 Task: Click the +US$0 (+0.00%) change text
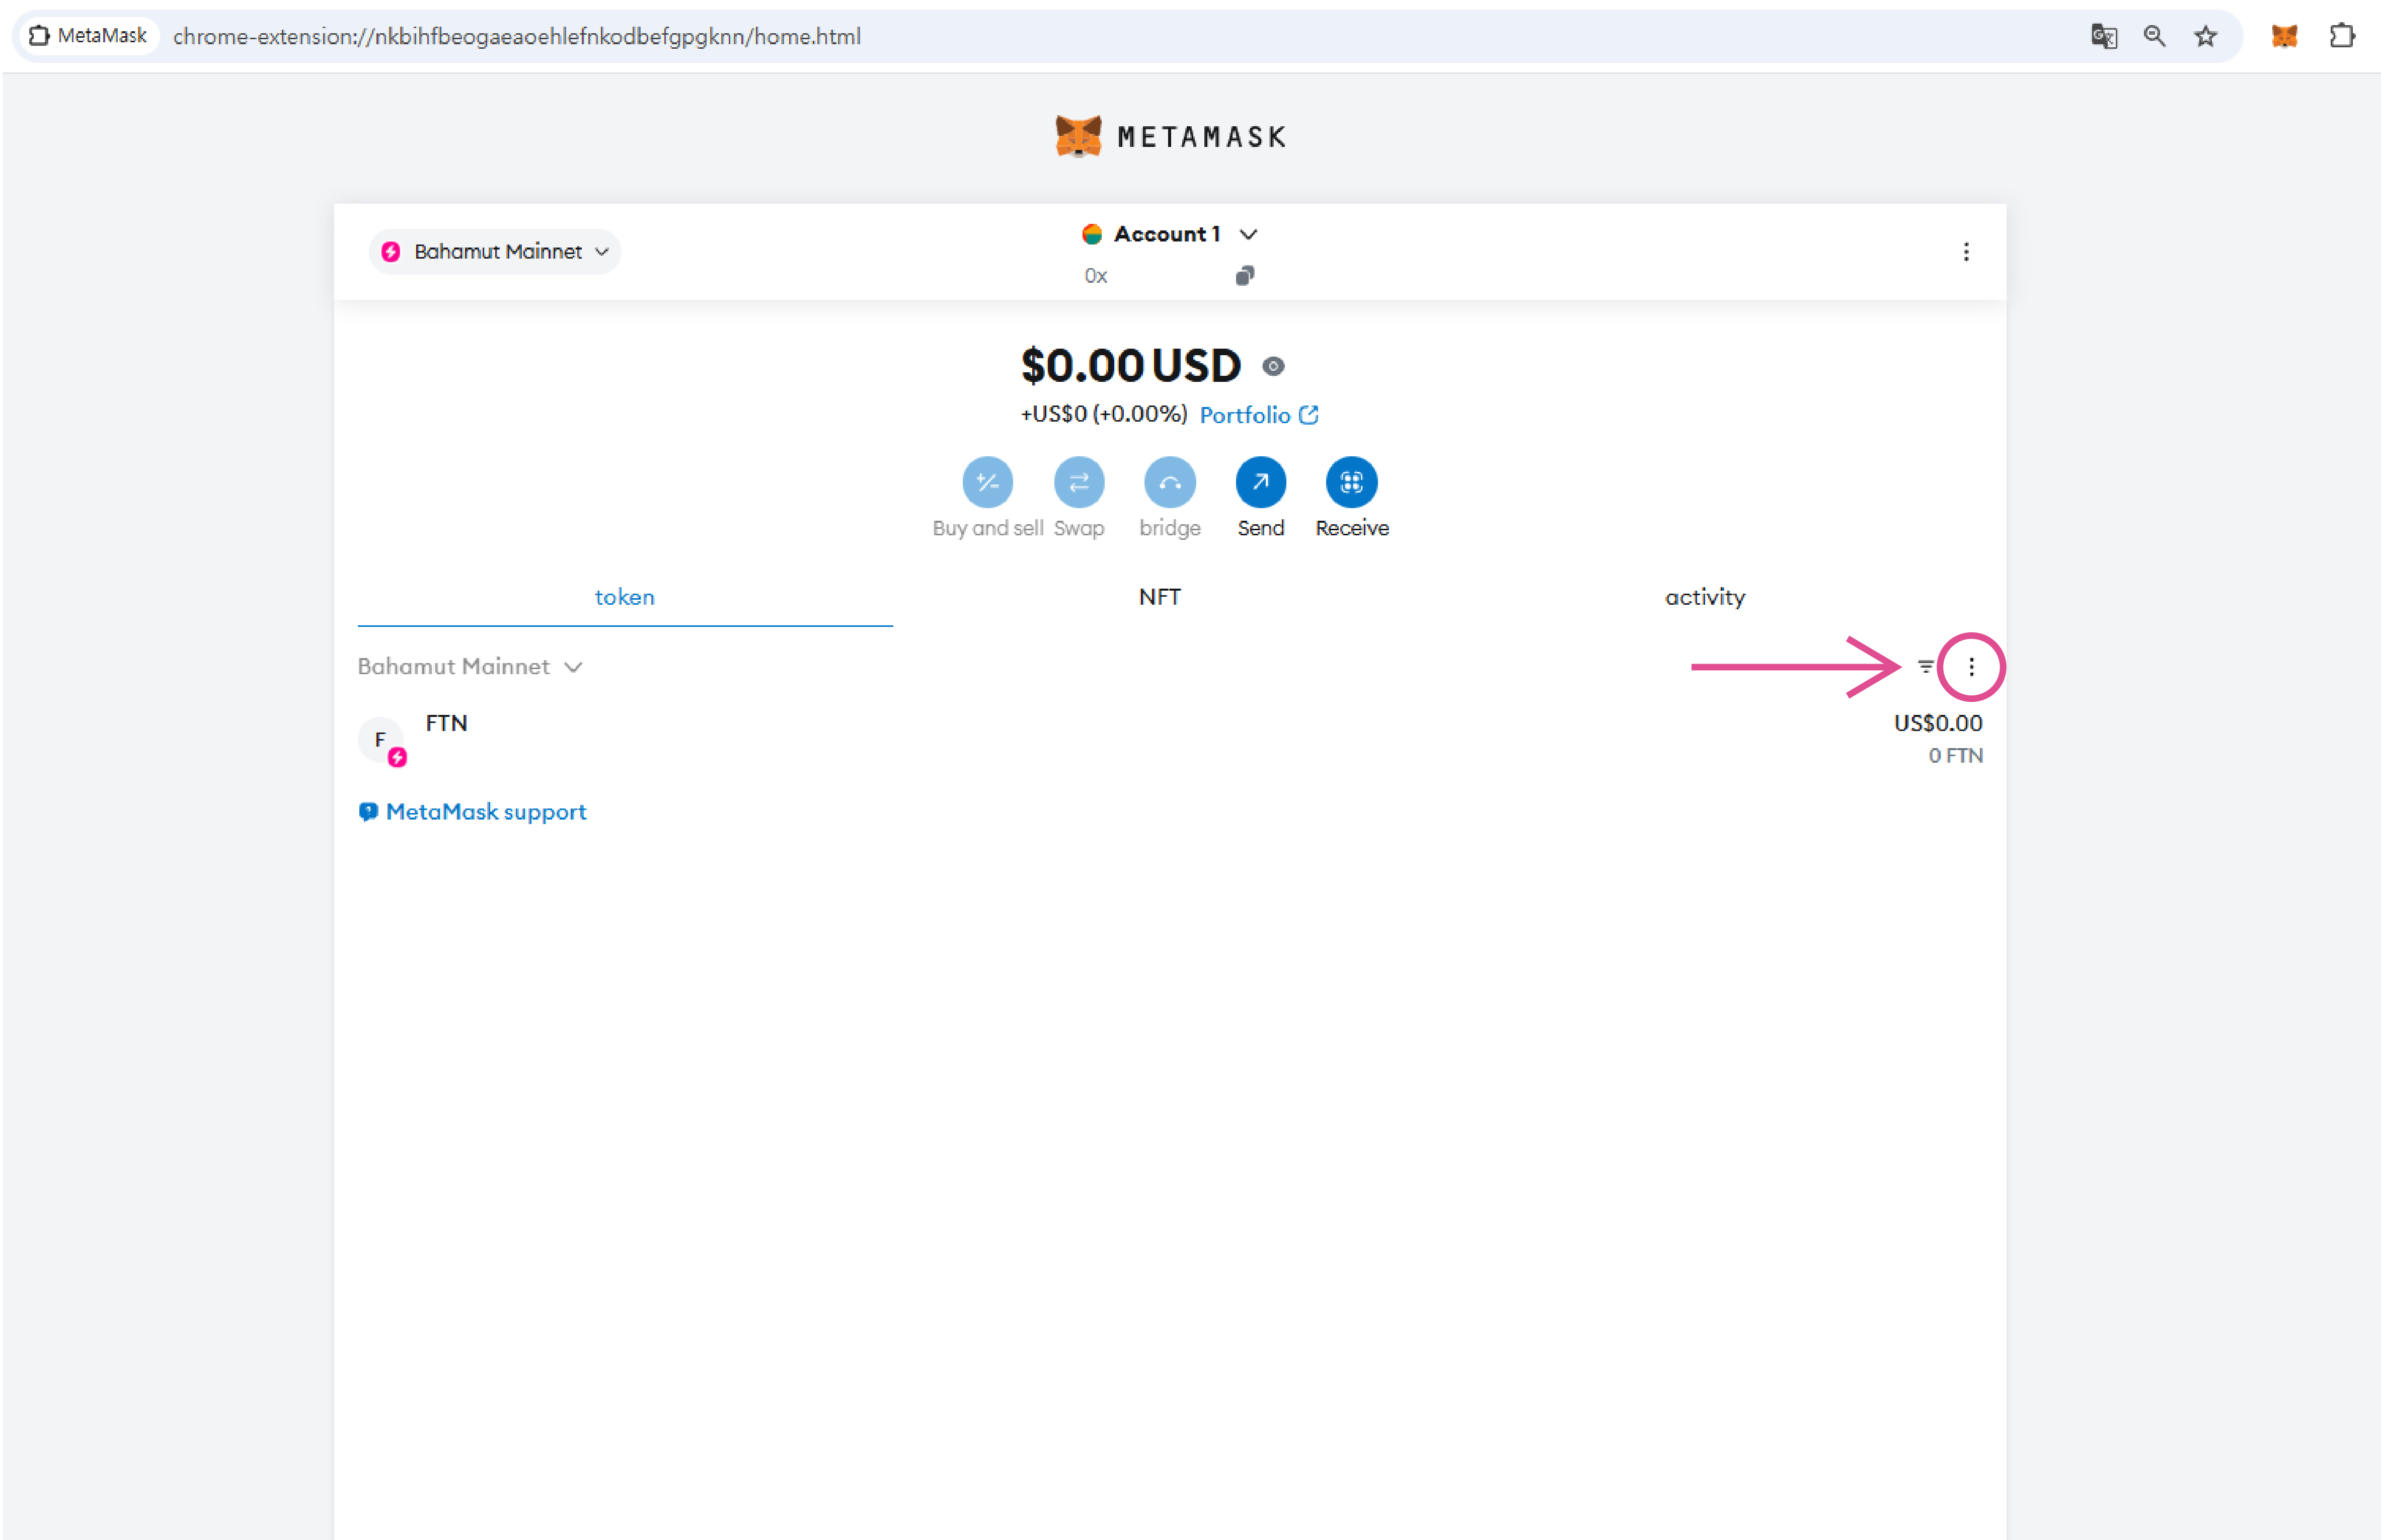point(1104,414)
